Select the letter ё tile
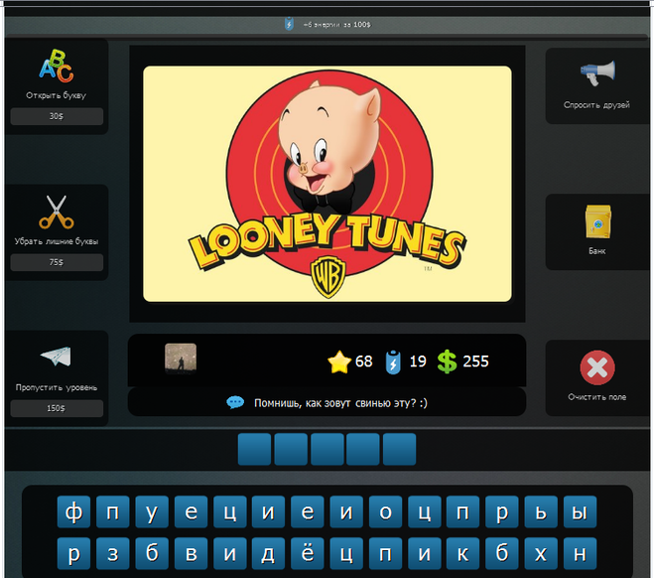 pyautogui.click(x=308, y=554)
